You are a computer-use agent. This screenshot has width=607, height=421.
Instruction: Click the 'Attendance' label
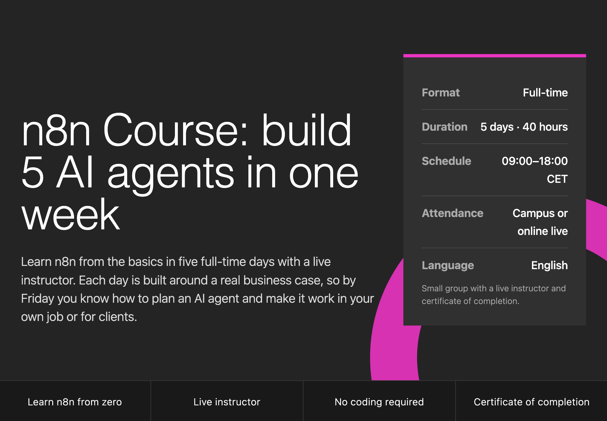click(x=453, y=213)
